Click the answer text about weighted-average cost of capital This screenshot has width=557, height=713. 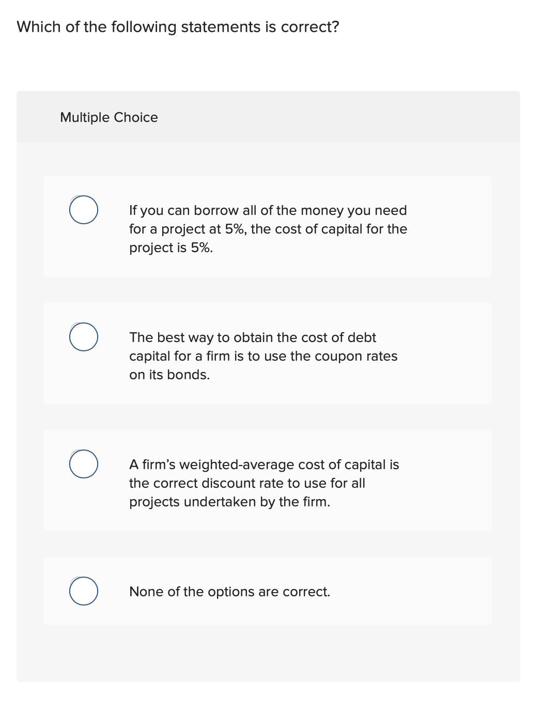coord(264,483)
